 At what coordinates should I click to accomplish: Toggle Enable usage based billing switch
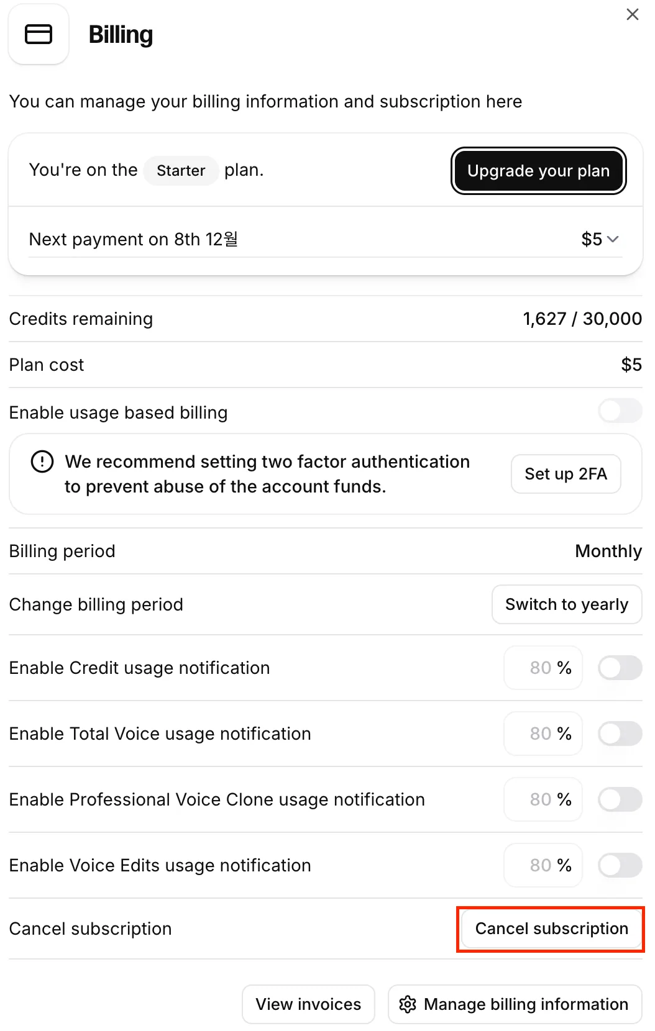(620, 411)
